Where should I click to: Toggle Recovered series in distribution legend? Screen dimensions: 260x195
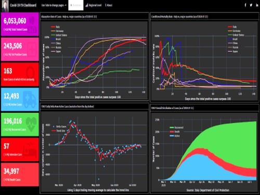point(176,127)
